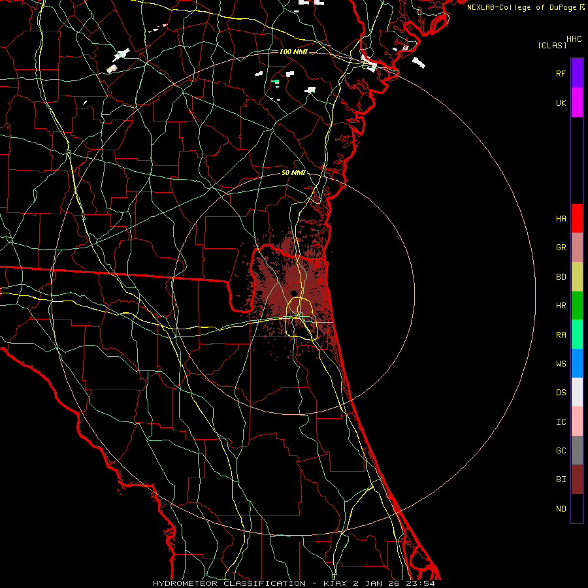
Task: Click the GR pink legend color block
Action: point(577,248)
